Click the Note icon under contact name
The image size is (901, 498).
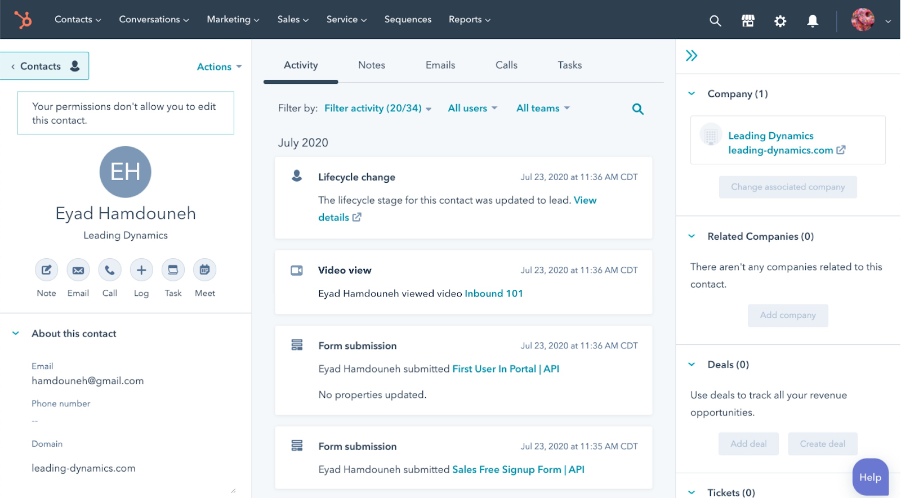46,270
